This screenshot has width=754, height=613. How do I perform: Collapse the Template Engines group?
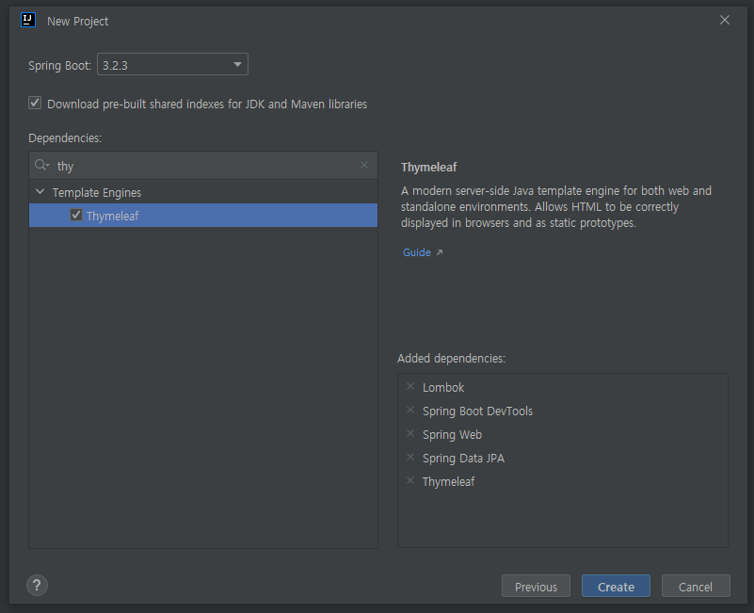pyautogui.click(x=40, y=192)
